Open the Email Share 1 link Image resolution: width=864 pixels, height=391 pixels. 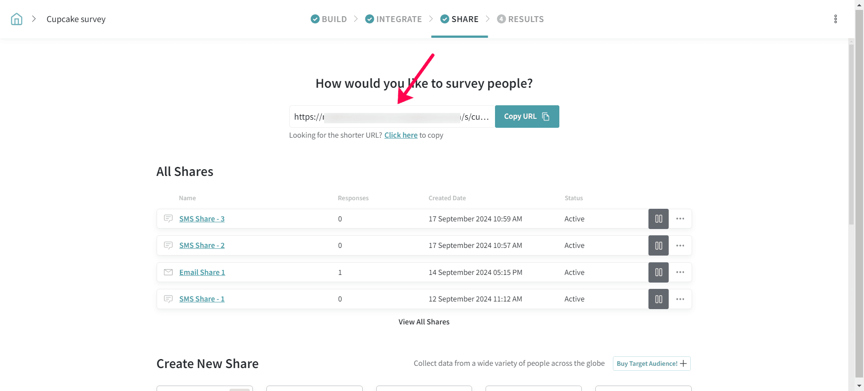click(x=202, y=272)
